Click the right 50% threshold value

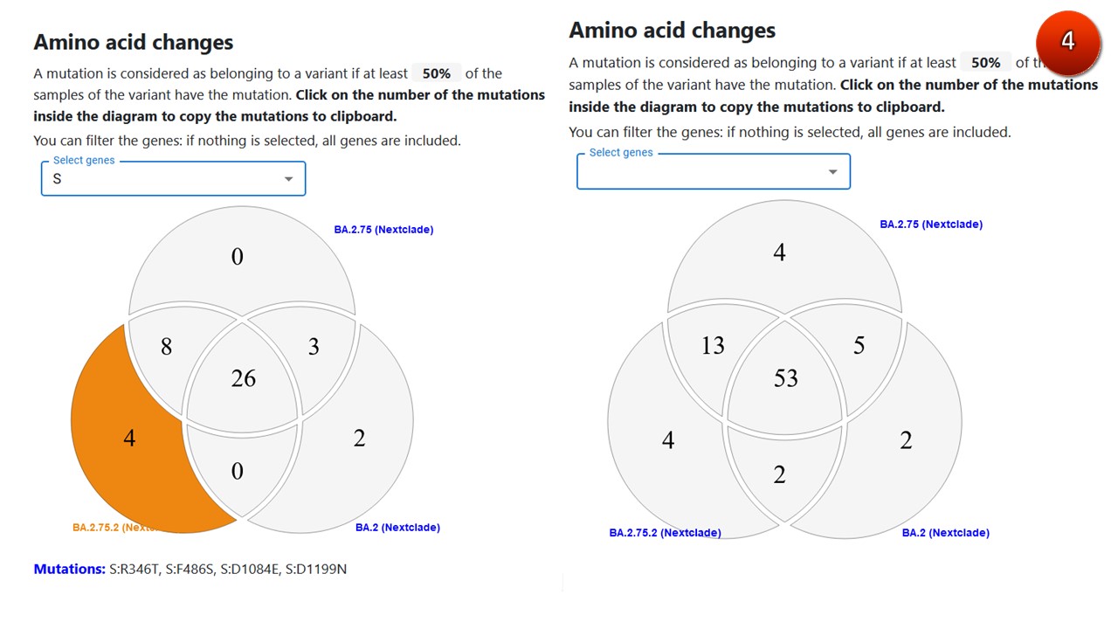[x=985, y=63]
